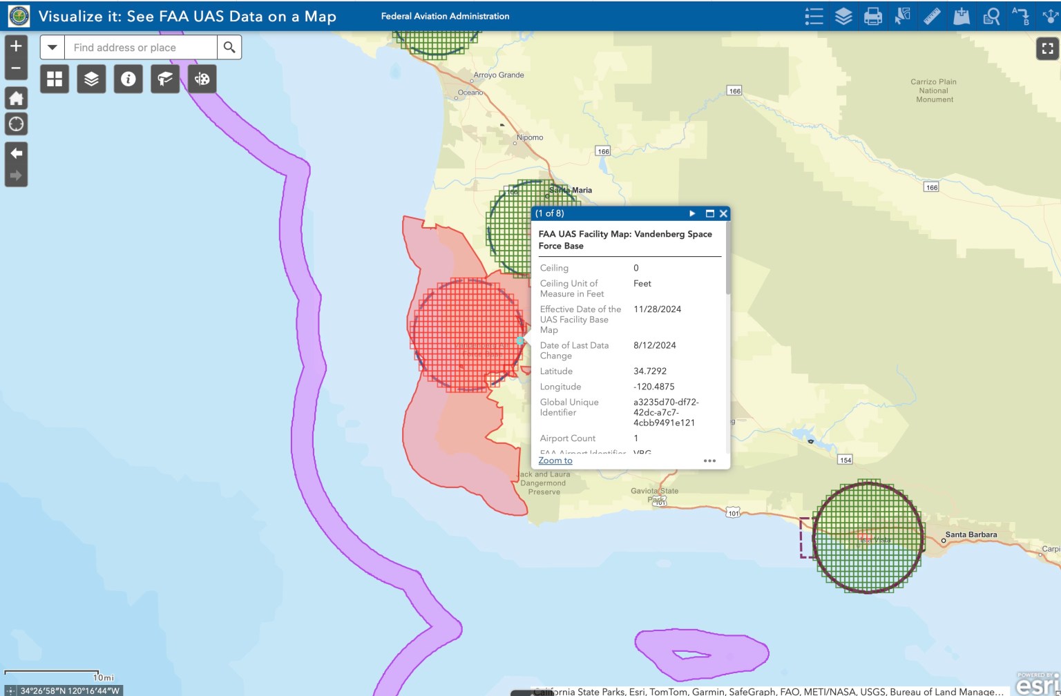Close the Vandenberg popup window
1061x696 pixels.
click(723, 213)
